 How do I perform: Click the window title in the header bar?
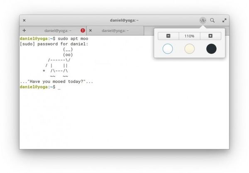[x=124, y=20]
